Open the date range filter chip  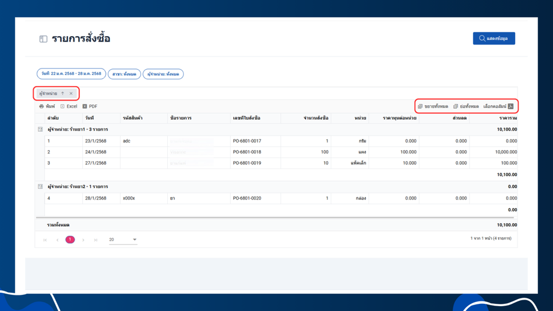[71, 74]
